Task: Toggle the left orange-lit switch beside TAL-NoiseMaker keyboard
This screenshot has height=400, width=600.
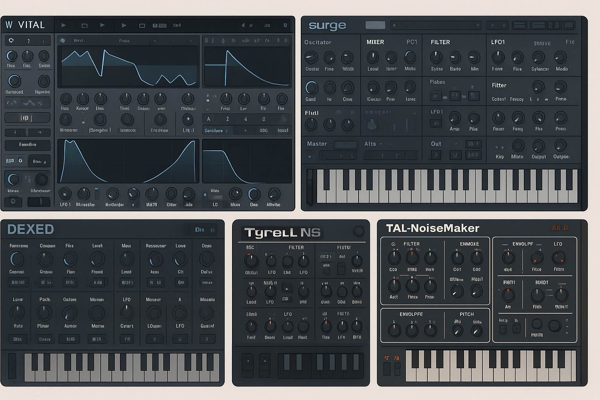Action: point(387,368)
